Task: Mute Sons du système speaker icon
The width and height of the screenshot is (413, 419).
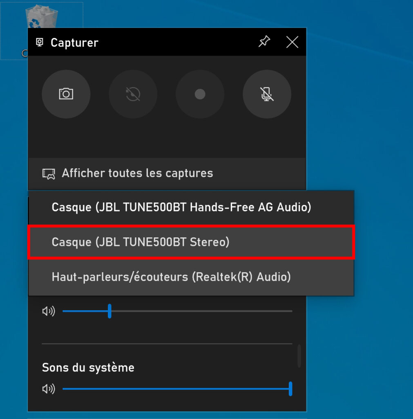Action: pyautogui.click(x=49, y=389)
